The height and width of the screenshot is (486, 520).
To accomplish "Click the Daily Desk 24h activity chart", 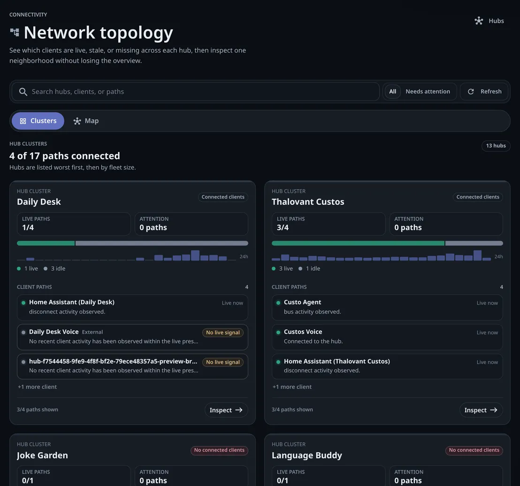I will pyautogui.click(x=127, y=255).
